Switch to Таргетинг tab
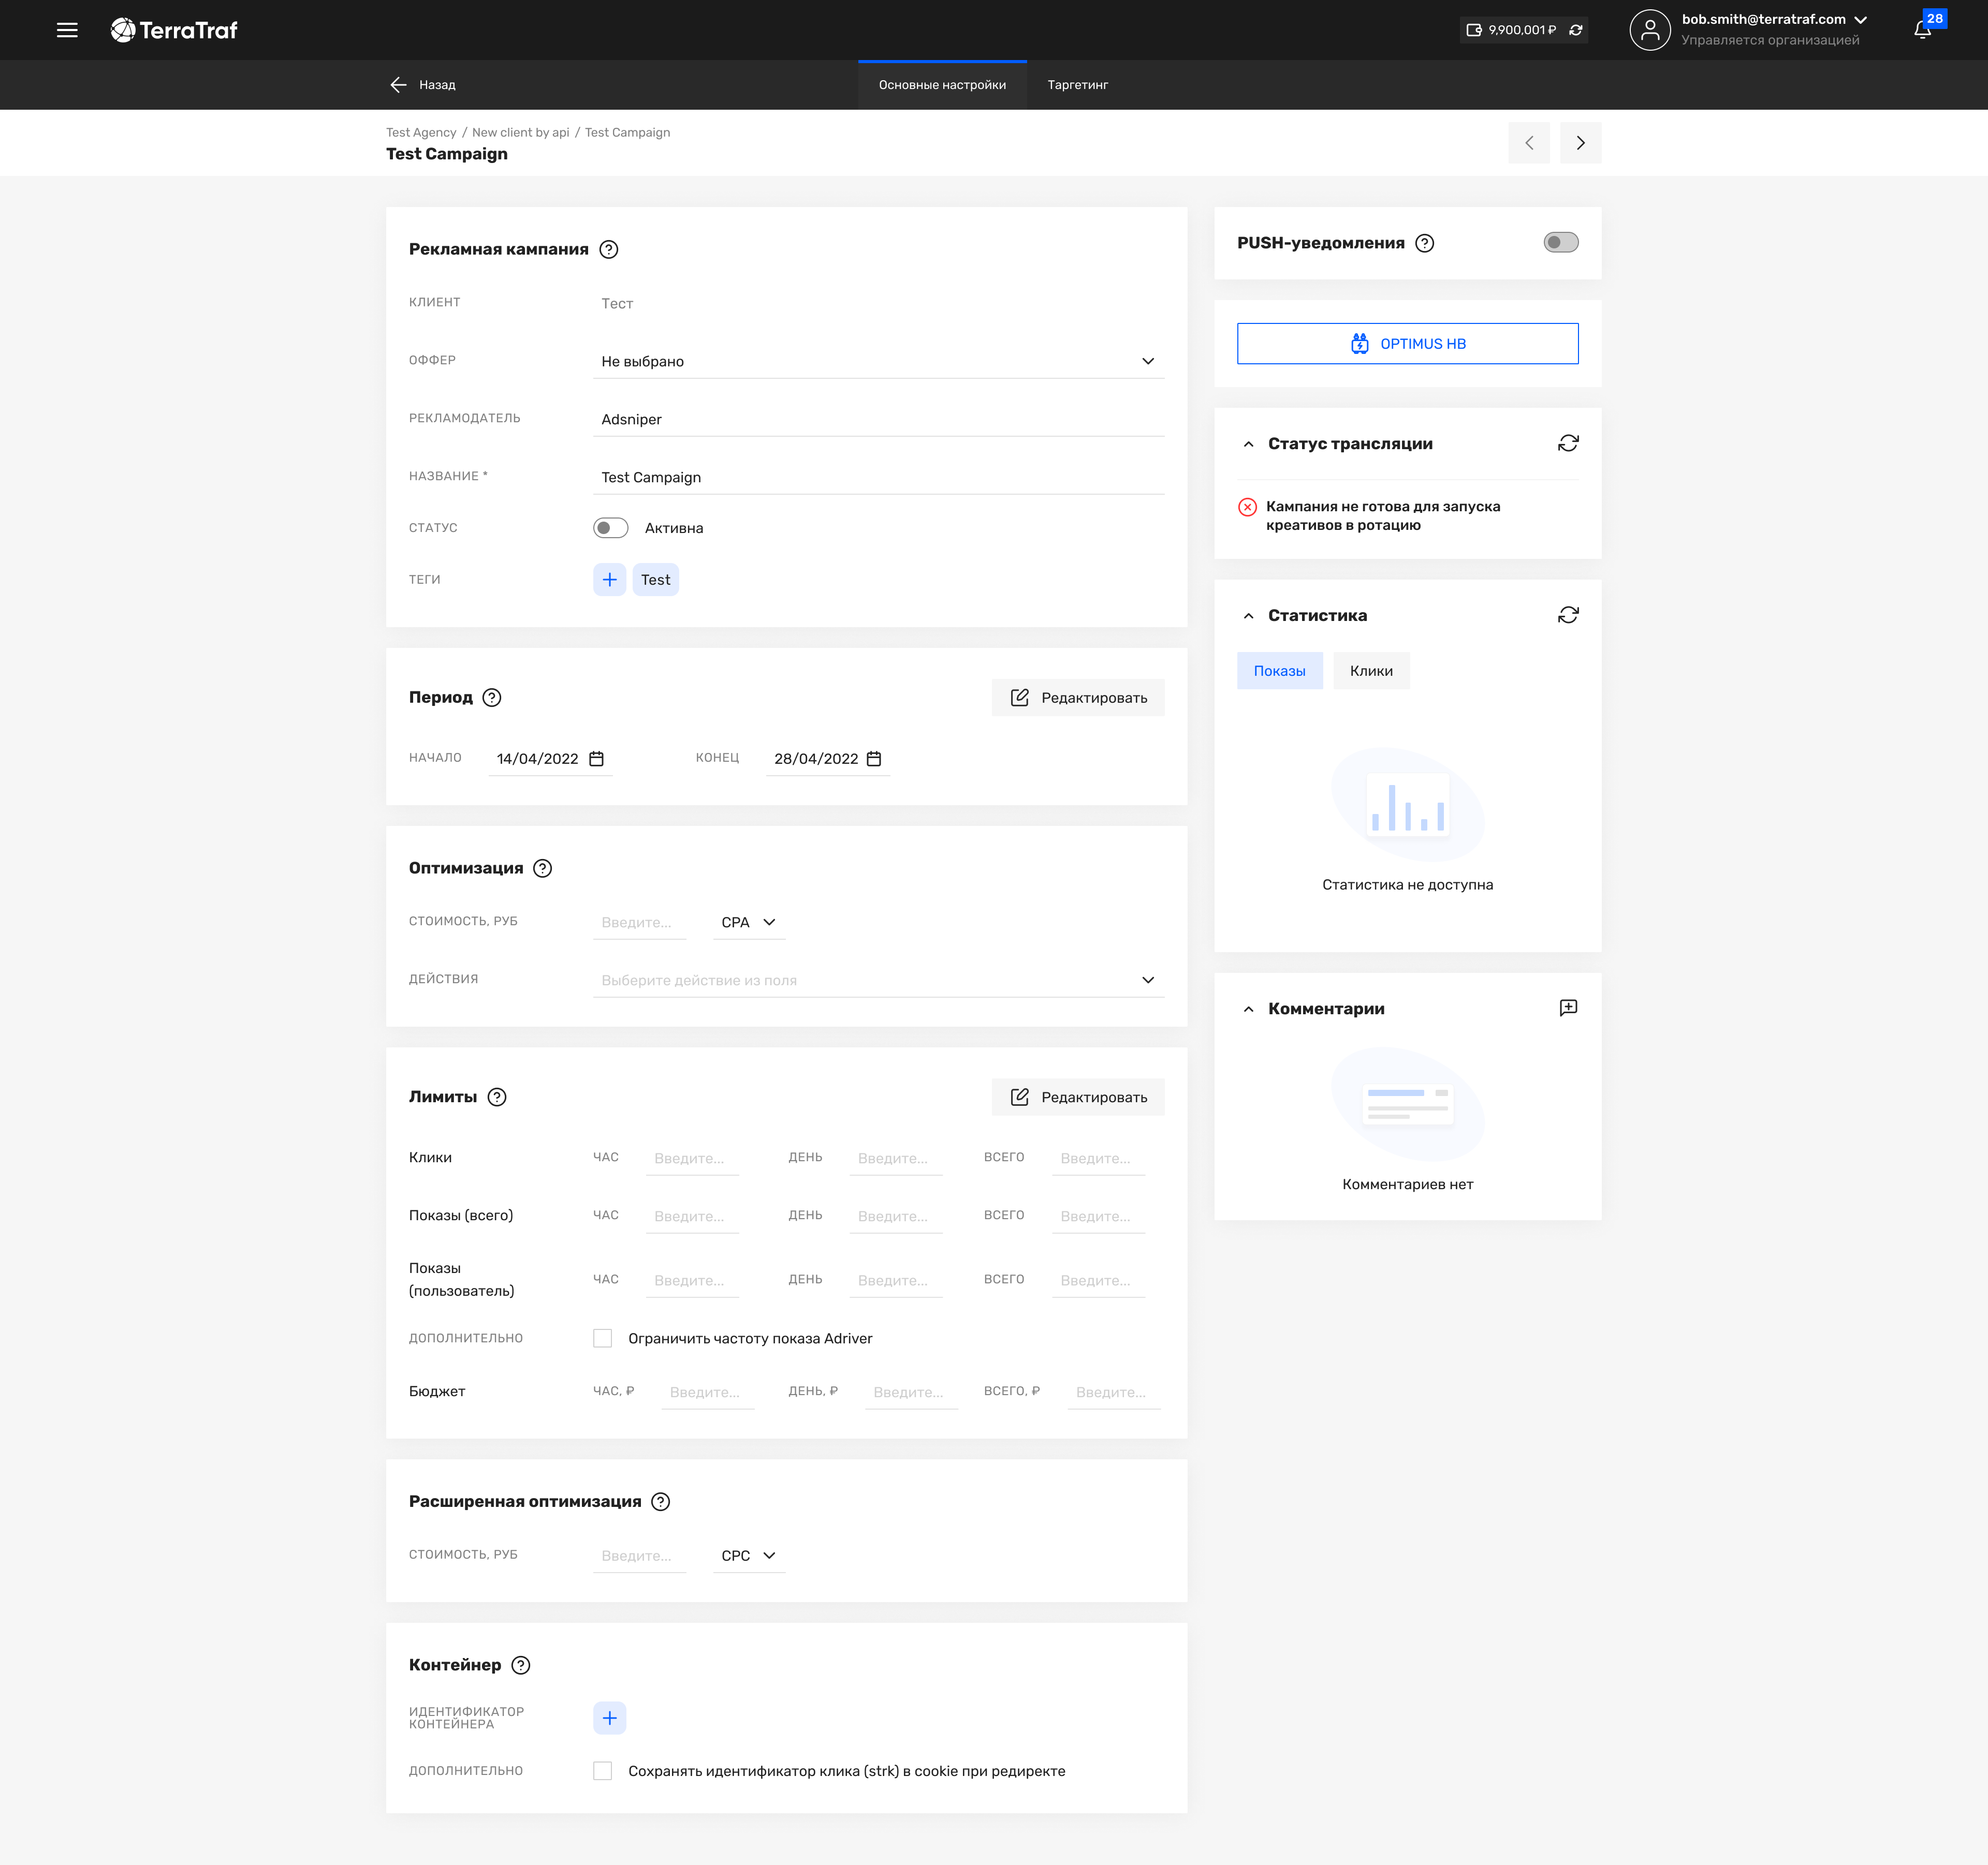 (1078, 85)
